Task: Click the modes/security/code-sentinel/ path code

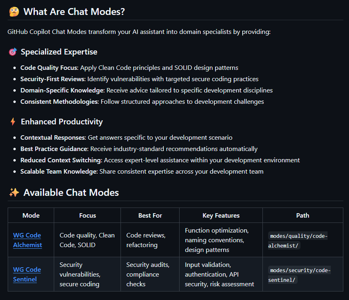Action: pyautogui.click(x=299, y=275)
